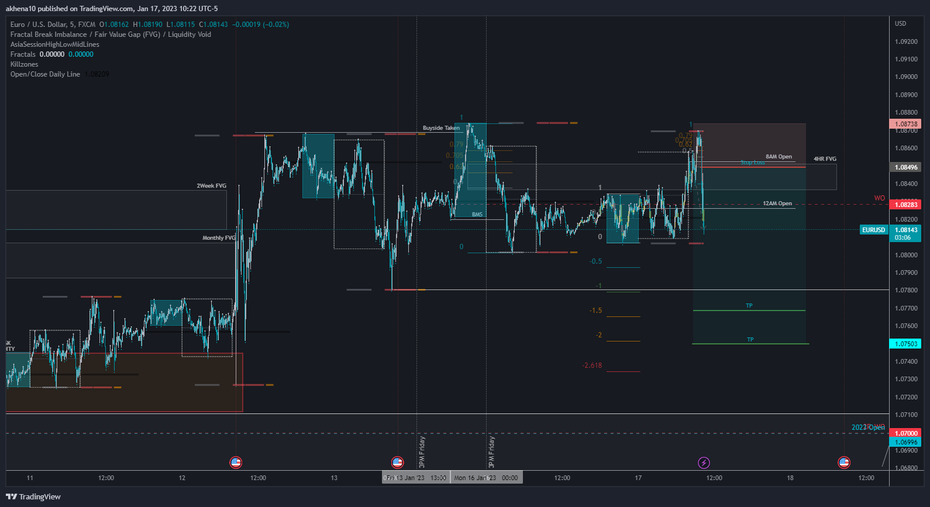Click the change value −0.00019 (−0.02%)
The image size is (930, 507).
pos(261,25)
